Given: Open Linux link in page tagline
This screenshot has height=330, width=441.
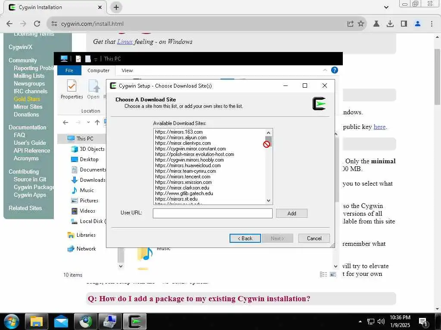Looking at the screenshot, I should pos(125,42).
